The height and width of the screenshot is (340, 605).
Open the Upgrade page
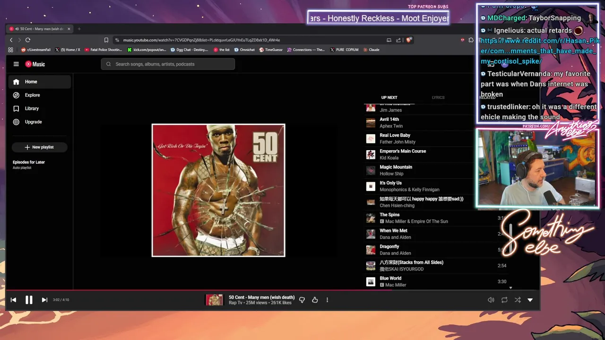pyautogui.click(x=40, y=122)
